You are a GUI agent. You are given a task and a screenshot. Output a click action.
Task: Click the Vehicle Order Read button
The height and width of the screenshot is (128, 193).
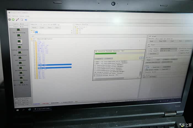pos(34,27)
